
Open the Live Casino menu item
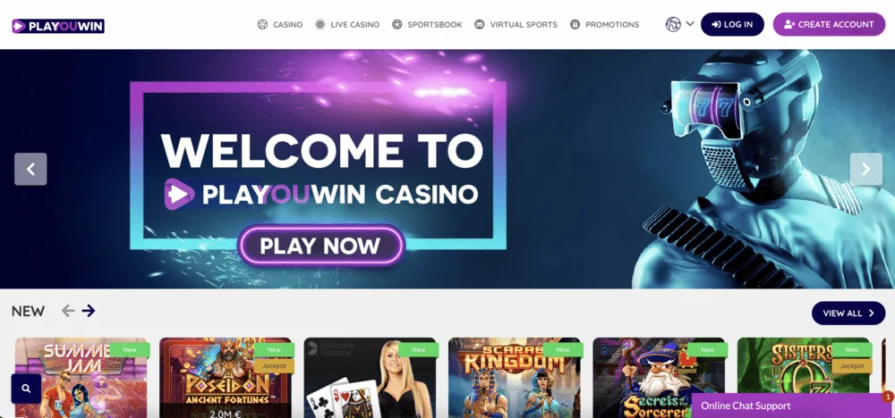click(347, 24)
